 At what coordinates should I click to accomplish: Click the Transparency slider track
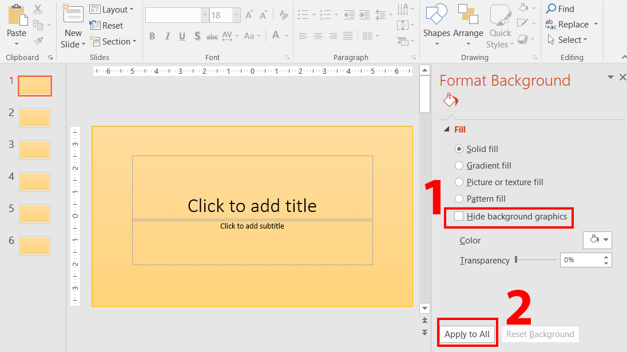tap(536, 259)
